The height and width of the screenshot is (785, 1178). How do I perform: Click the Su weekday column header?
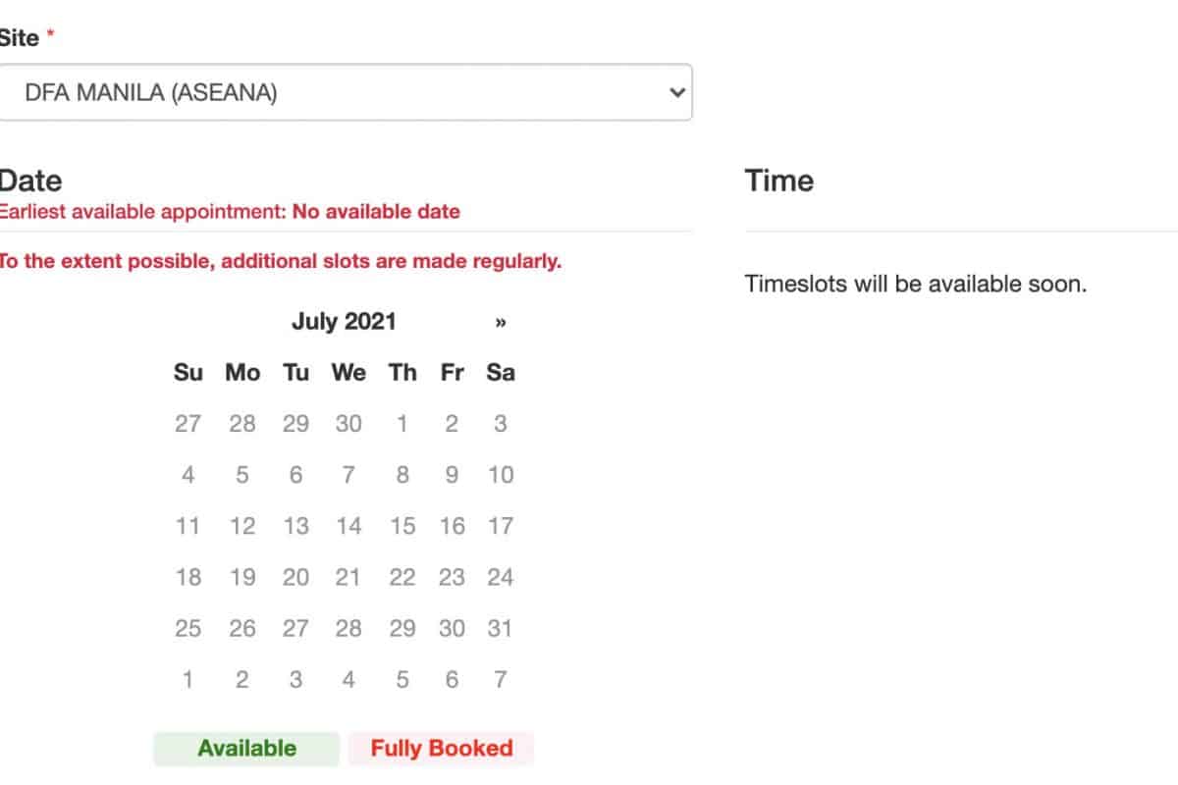tap(187, 373)
